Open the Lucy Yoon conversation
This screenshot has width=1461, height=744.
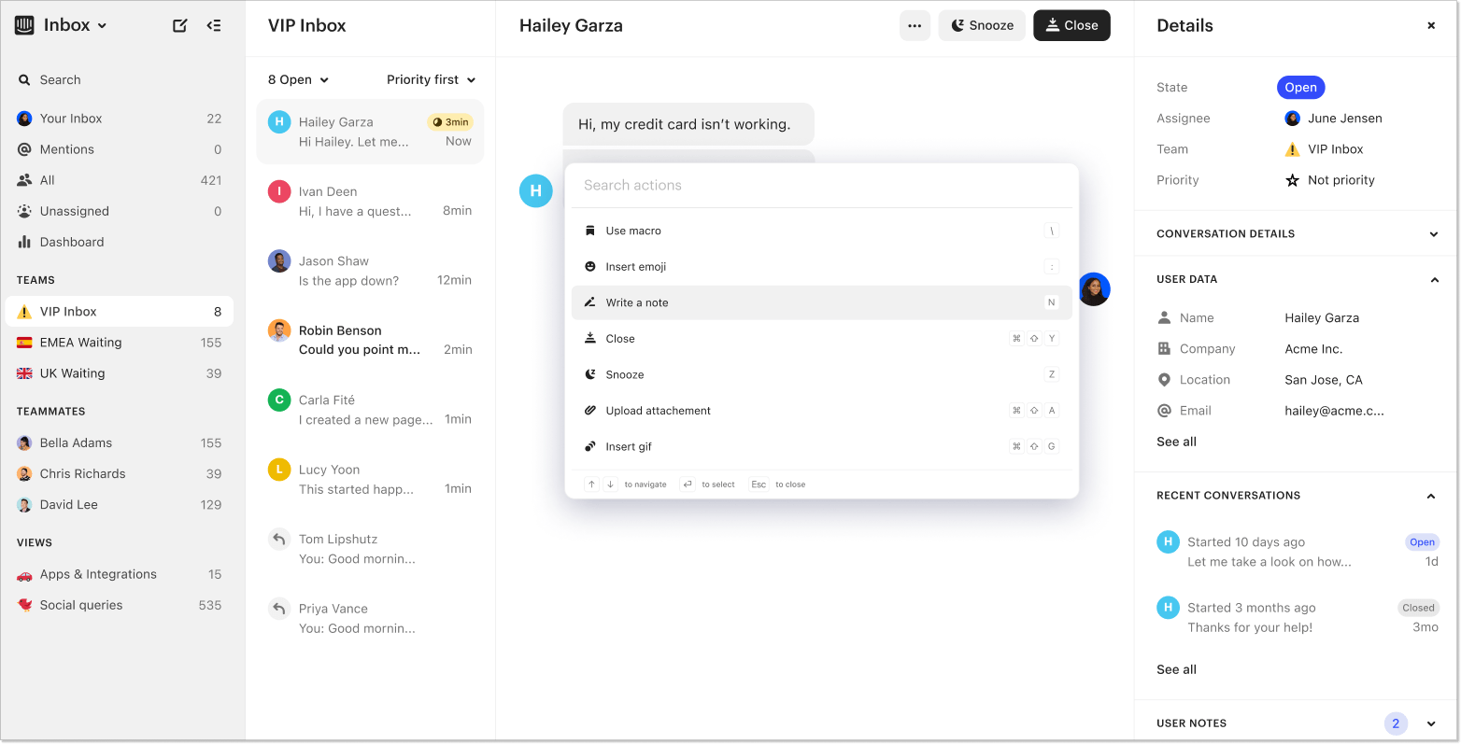370,479
